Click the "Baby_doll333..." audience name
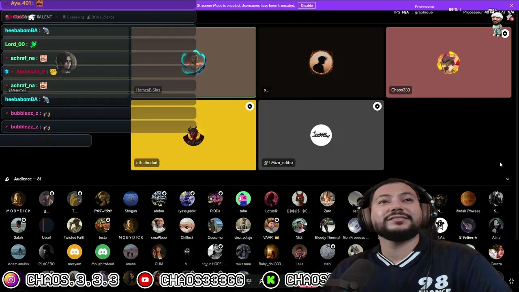 pos(271,264)
